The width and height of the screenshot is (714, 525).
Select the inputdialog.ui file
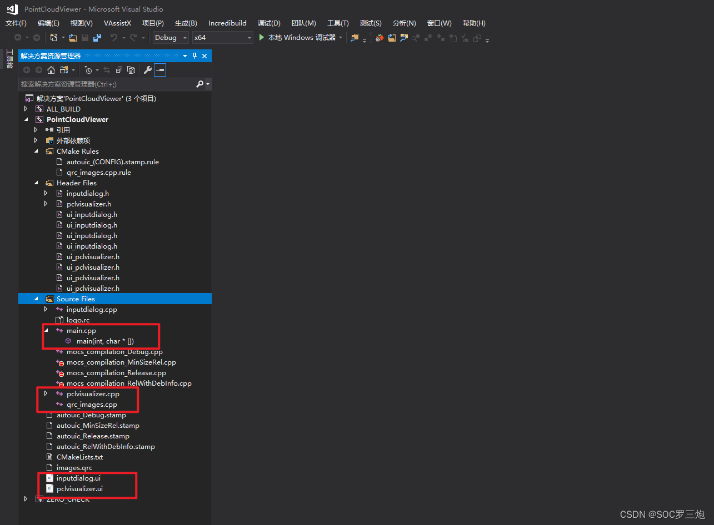(x=78, y=478)
